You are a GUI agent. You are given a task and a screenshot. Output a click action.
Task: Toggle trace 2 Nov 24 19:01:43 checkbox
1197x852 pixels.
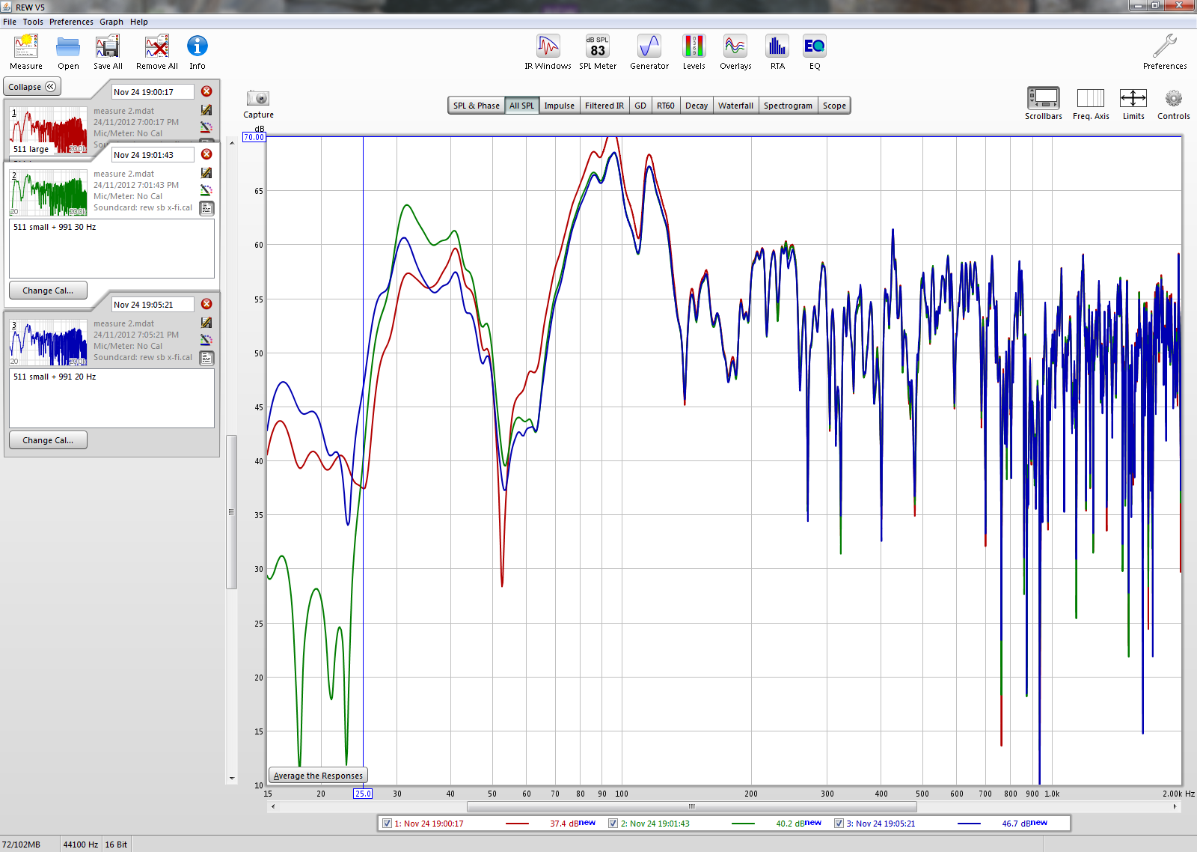point(613,824)
